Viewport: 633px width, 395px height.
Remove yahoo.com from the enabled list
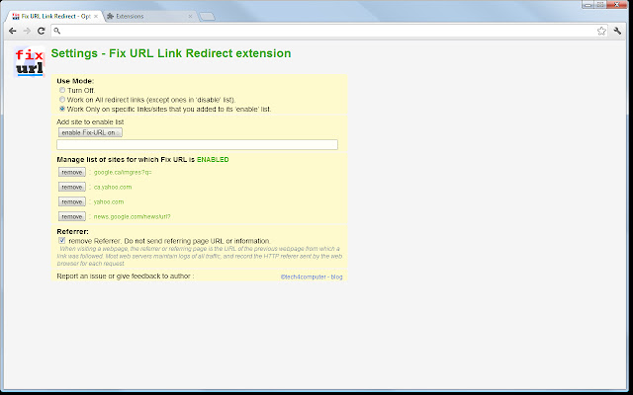[72, 201]
